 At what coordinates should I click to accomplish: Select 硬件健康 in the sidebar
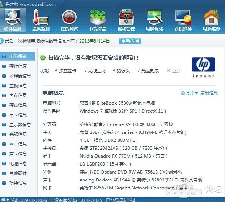click(x=18, y=66)
